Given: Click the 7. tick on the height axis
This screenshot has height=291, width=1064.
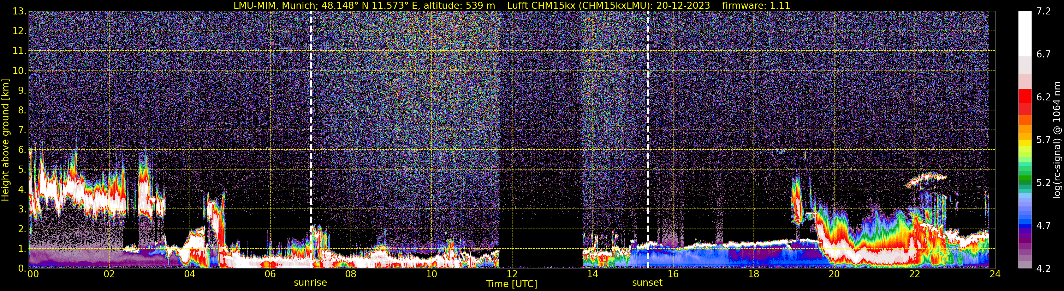Looking at the screenshot, I should pyautogui.click(x=22, y=130).
